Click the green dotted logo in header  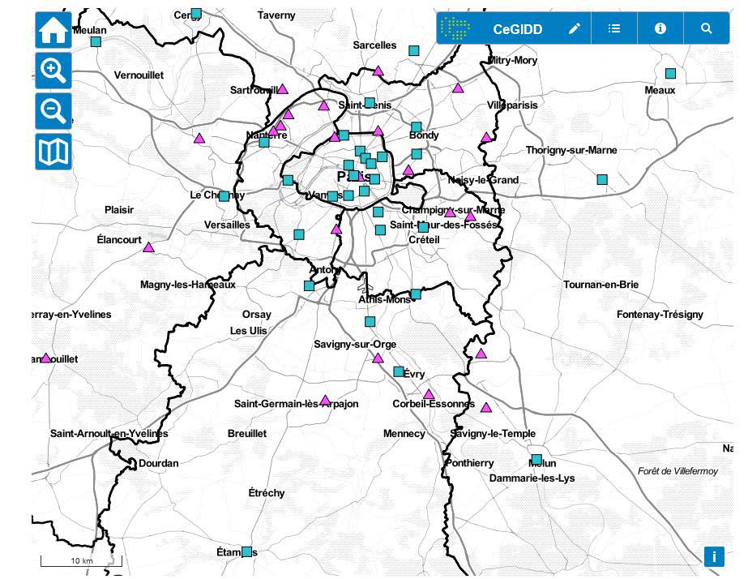(455, 28)
